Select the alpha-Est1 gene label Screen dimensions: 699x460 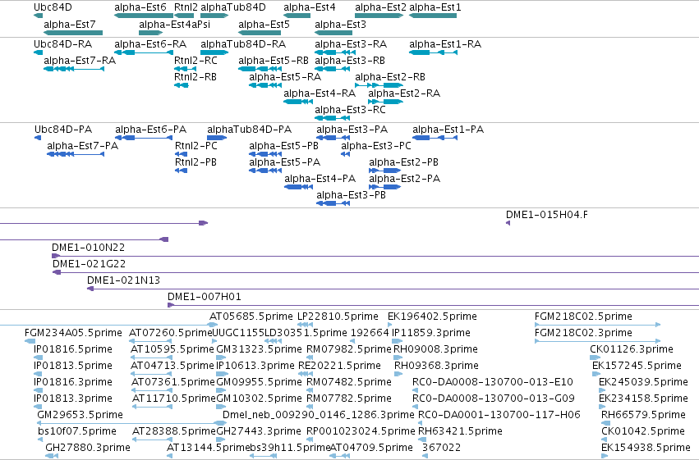(x=435, y=7)
